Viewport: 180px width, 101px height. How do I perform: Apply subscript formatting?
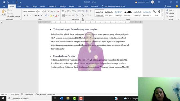[39, 15]
